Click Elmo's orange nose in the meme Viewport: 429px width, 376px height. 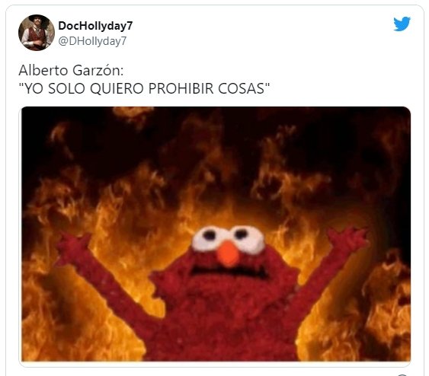click(228, 253)
